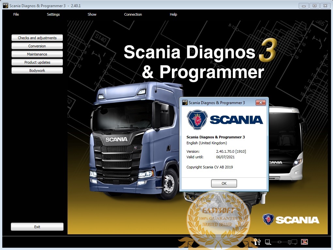Viewport: 333px width, 250px height.
Task: Click the Scania griffin logo at bottom right
Action: (268, 219)
